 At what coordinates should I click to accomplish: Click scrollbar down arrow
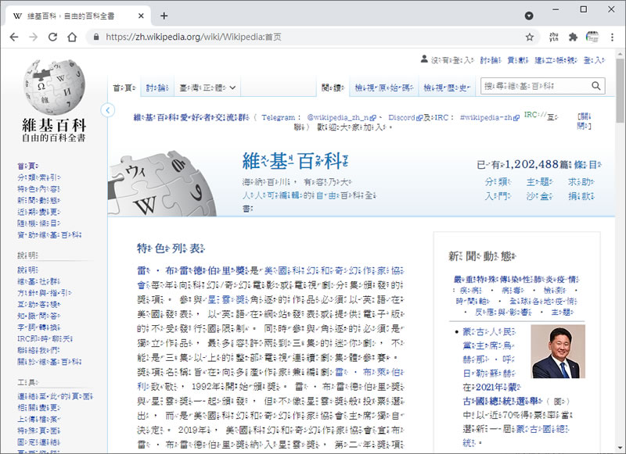pos(620,448)
